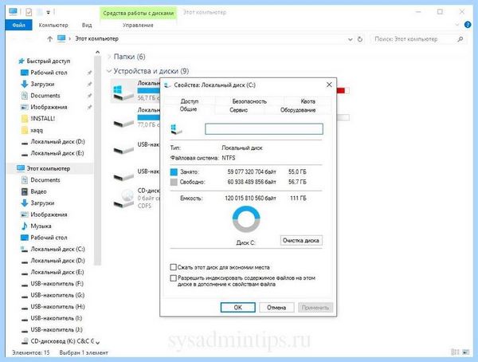Click the blue help question mark icon

468,25
